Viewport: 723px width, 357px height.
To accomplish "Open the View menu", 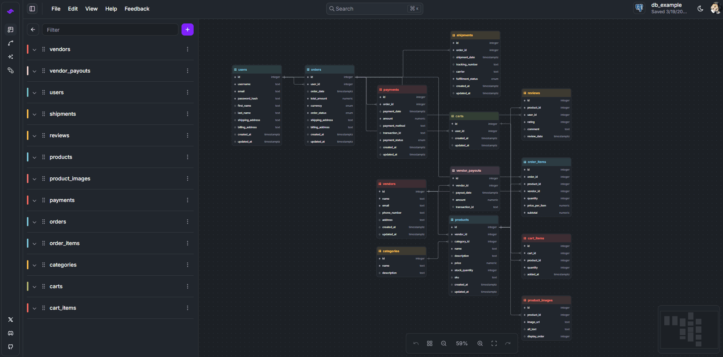I will 91,9.
